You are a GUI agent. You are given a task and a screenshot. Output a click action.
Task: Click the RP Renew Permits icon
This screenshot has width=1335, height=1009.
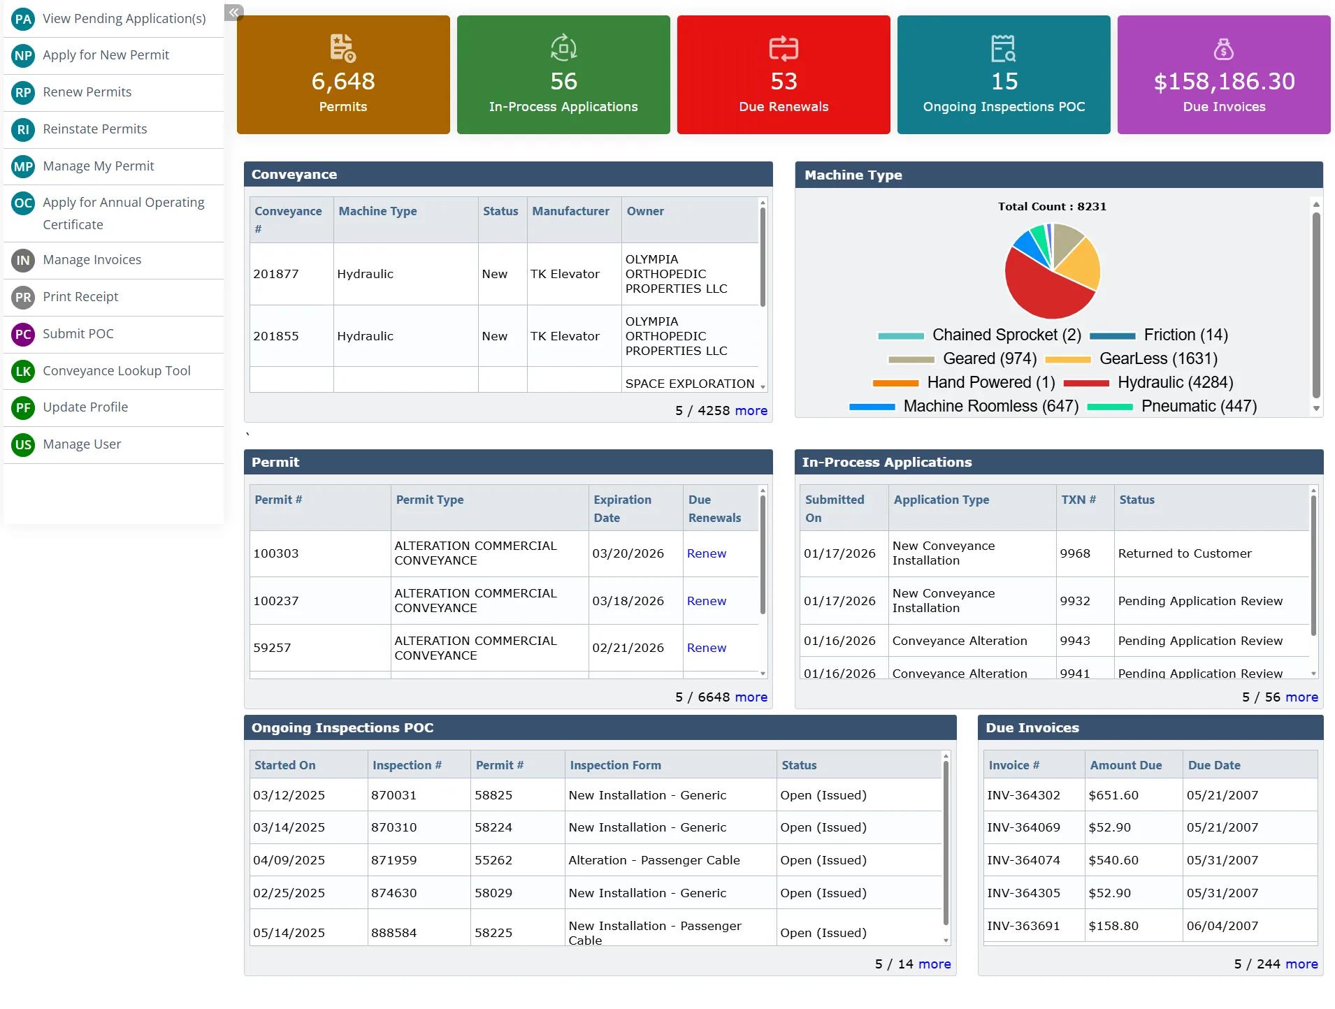click(x=23, y=92)
